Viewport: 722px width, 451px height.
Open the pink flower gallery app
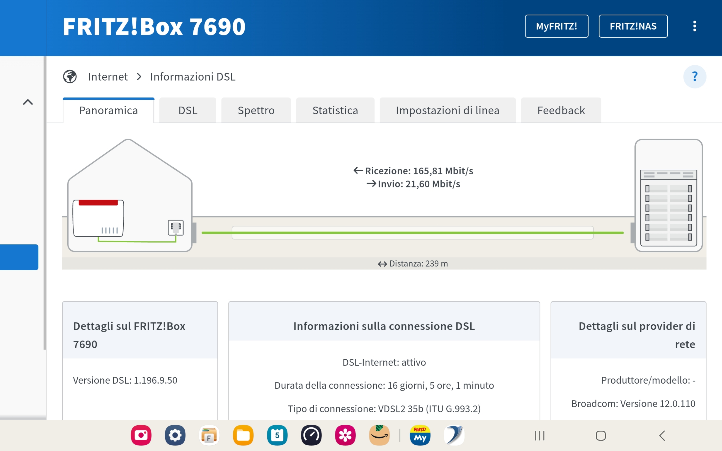point(345,435)
